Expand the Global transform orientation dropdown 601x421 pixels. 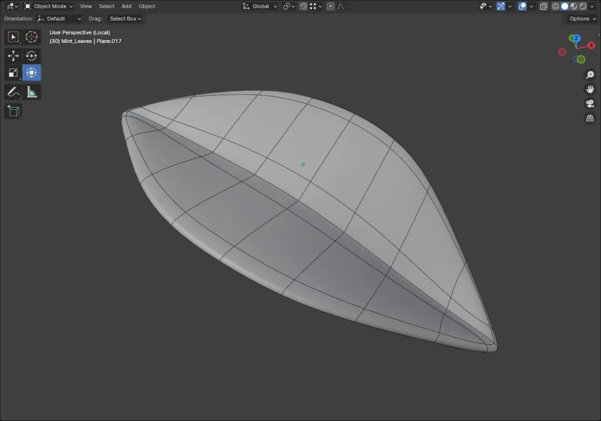pyautogui.click(x=259, y=6)
